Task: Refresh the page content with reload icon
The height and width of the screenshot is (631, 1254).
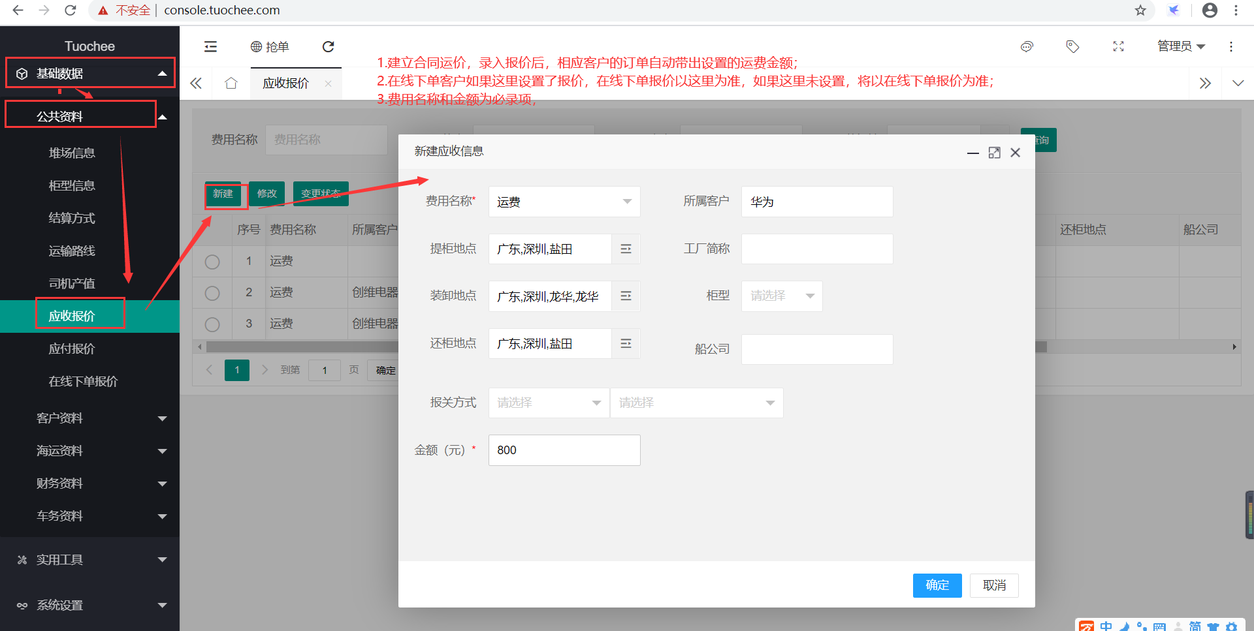Action: click(x=328, y=46)
